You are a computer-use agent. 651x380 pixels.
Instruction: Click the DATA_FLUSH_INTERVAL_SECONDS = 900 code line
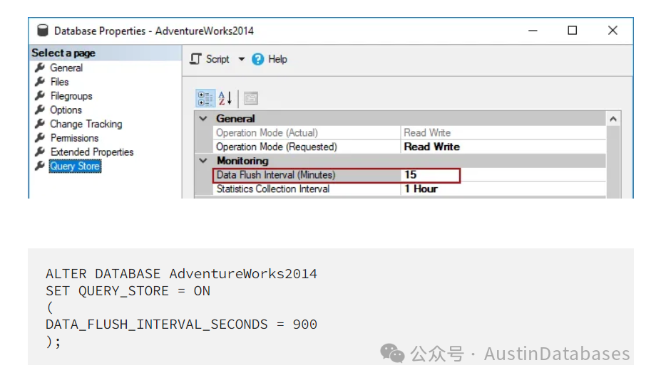(181, 324)
